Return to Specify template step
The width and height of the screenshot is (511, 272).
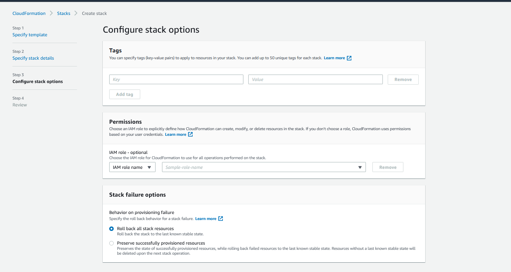(30, 35)
